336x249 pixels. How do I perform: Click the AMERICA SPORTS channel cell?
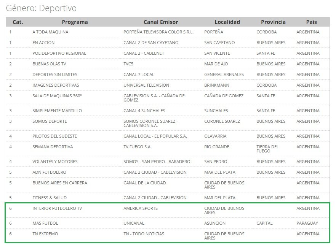coord(141,208)
